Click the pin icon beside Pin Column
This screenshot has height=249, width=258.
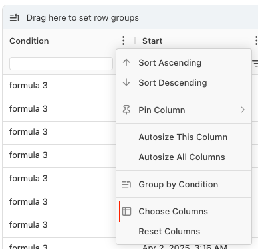click(x=126, y=110)
